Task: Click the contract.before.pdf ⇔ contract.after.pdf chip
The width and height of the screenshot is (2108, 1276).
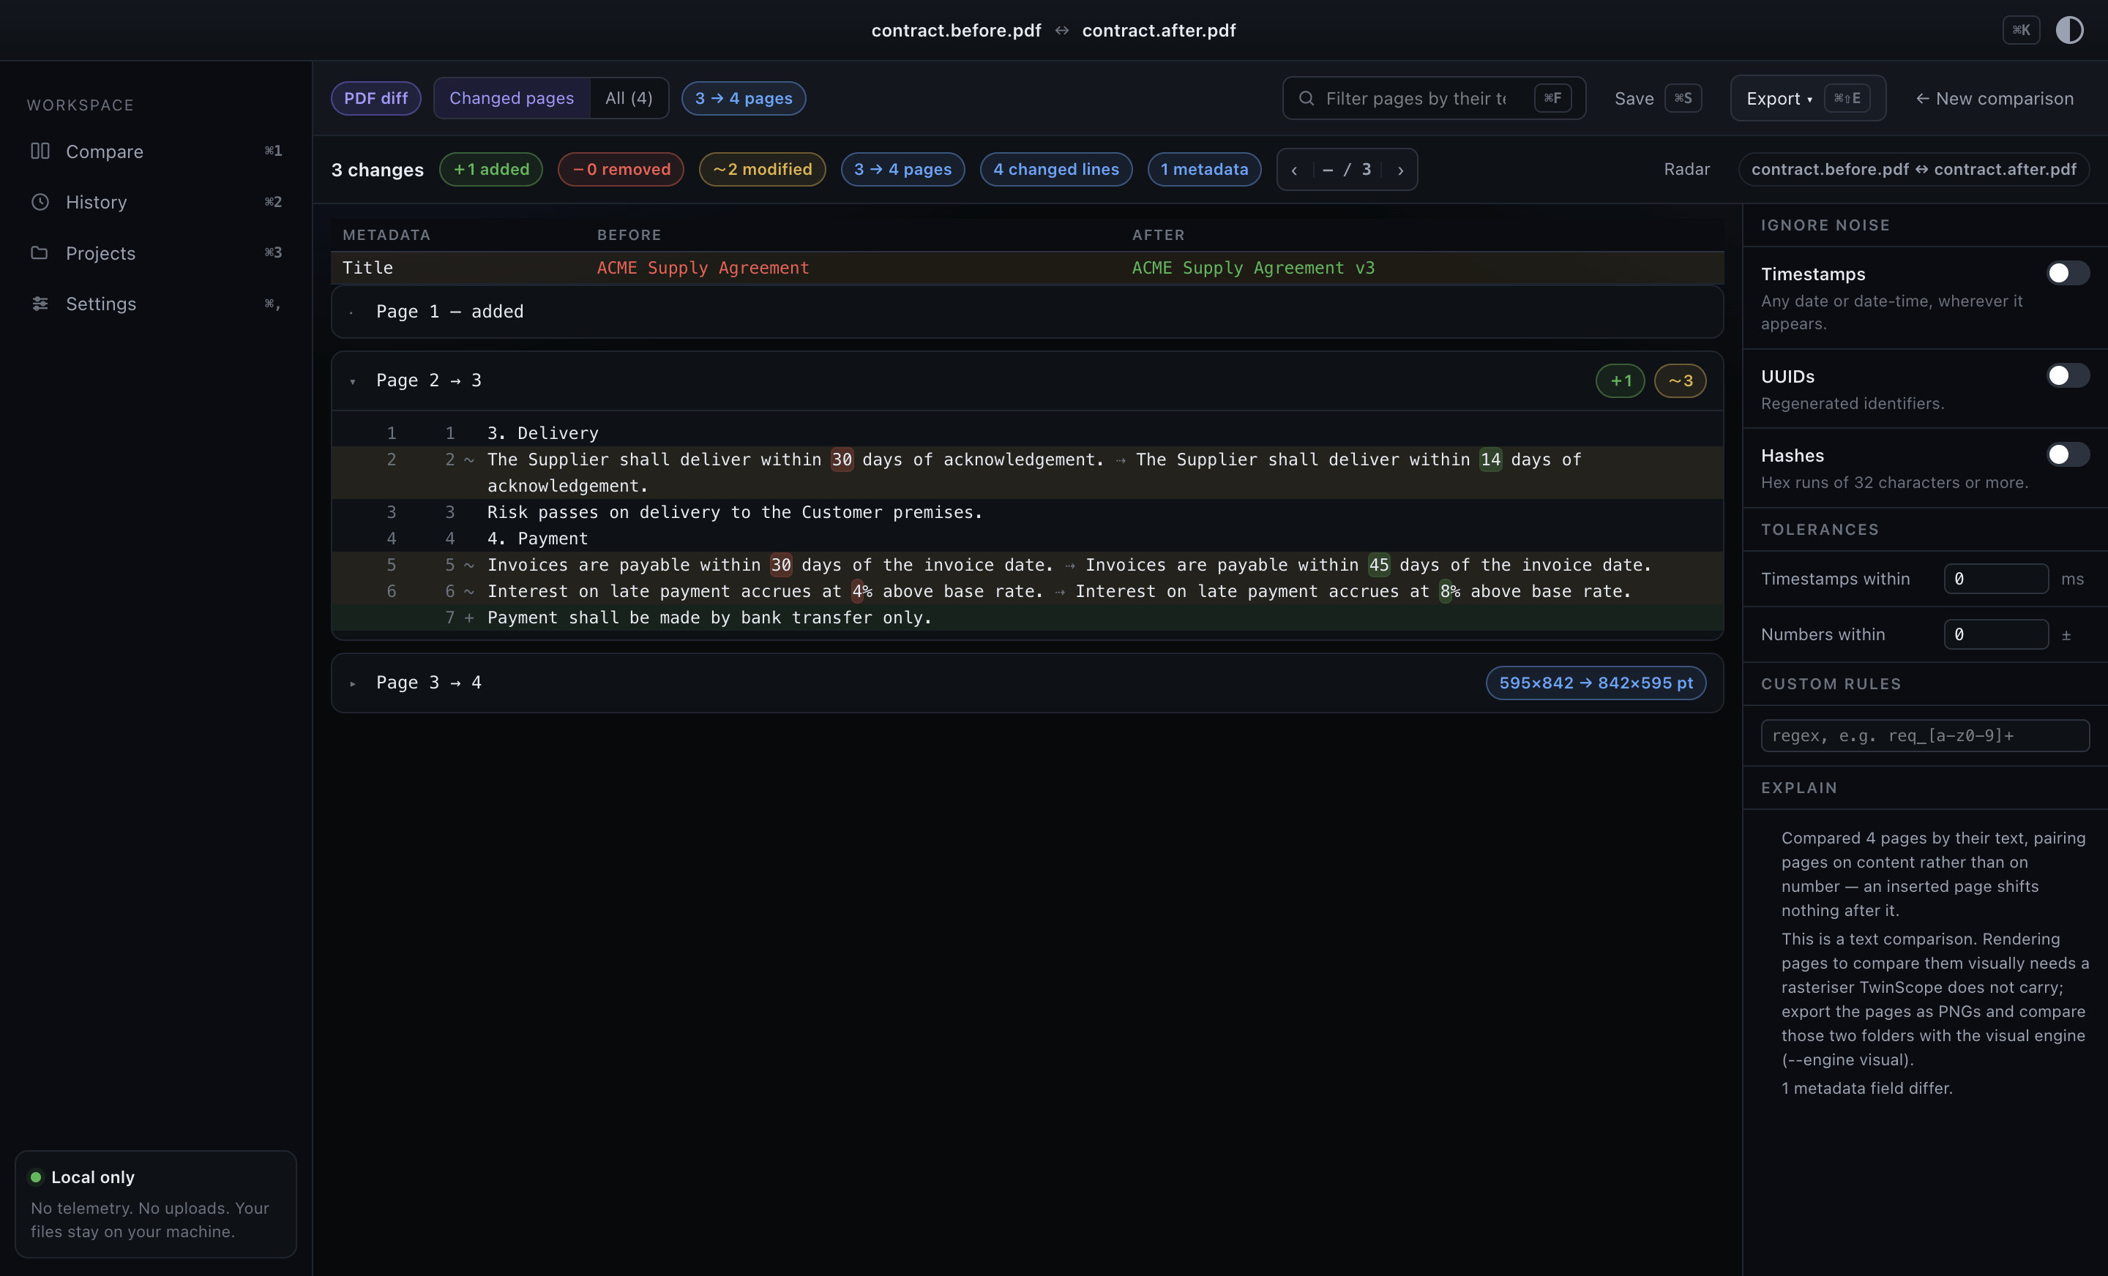Action: 1914,169
